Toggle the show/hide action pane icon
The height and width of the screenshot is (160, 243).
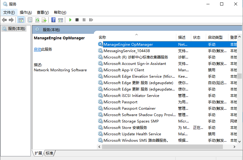(61, 20)
